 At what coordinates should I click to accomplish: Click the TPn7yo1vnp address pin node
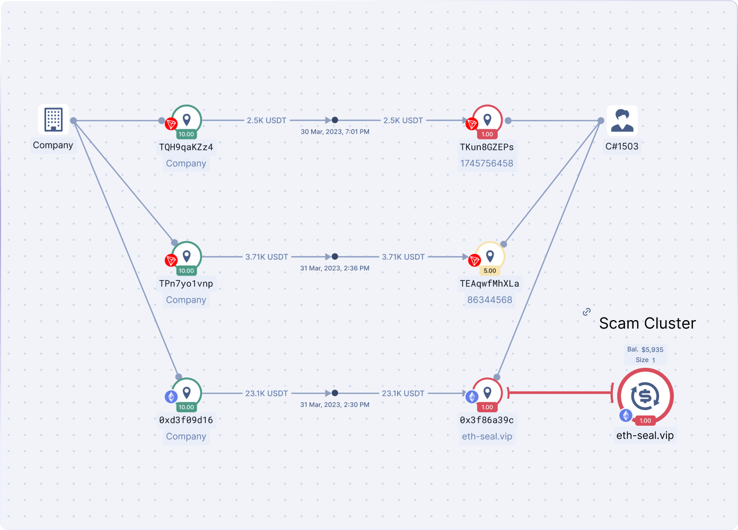click(187, 257)
